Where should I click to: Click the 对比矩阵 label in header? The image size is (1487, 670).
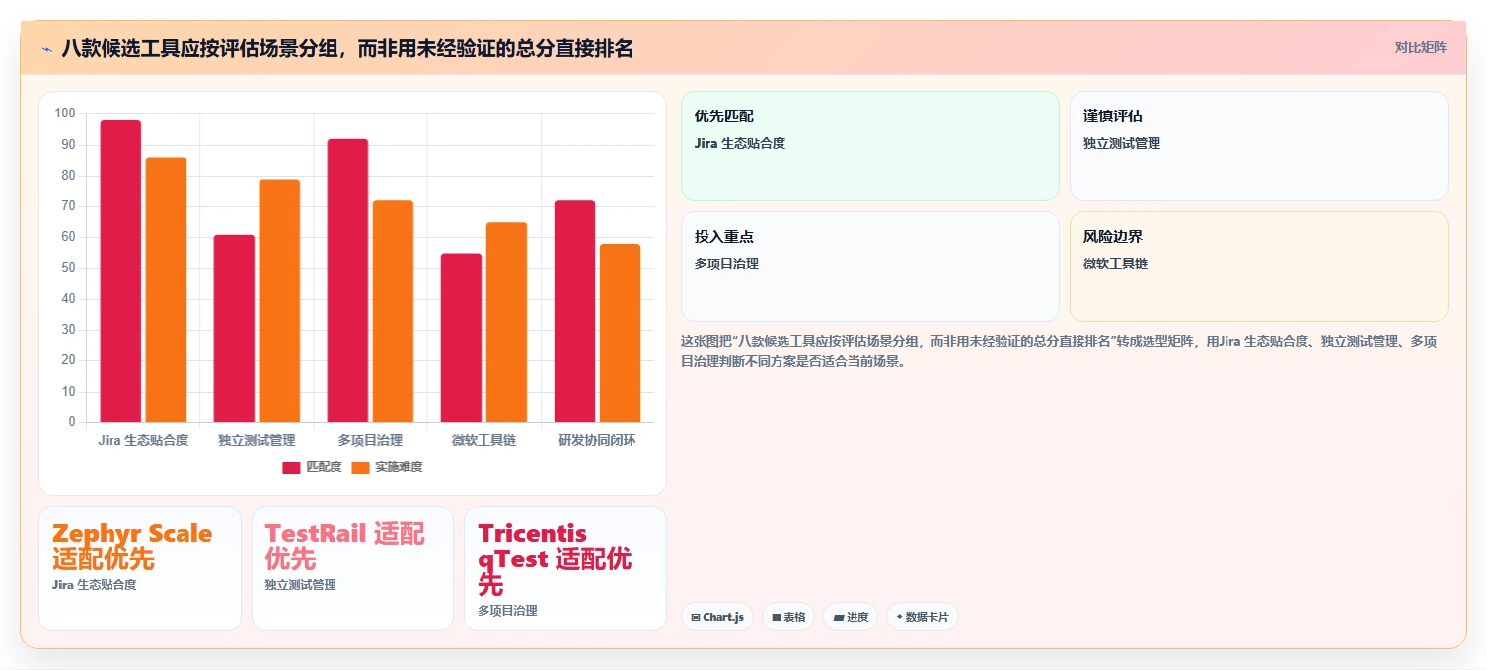(1421, 47)
